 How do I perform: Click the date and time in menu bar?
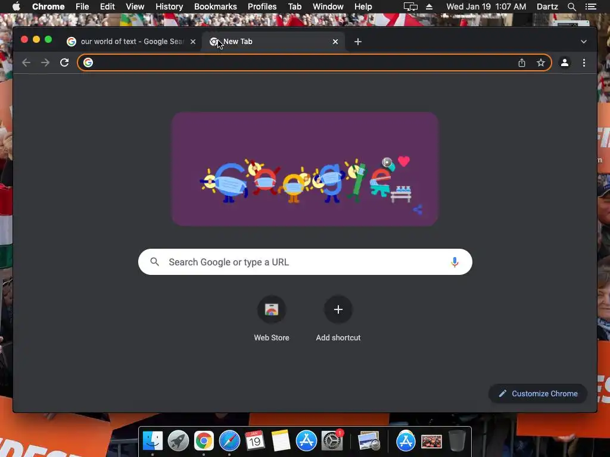point(486,7)
